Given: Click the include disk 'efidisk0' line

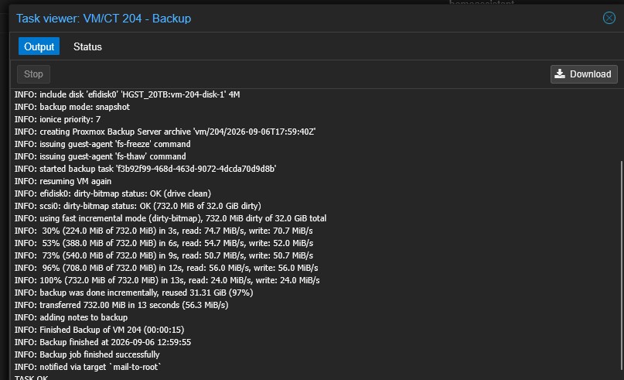Looking at the screenshot, I should (x=127, y=94).
